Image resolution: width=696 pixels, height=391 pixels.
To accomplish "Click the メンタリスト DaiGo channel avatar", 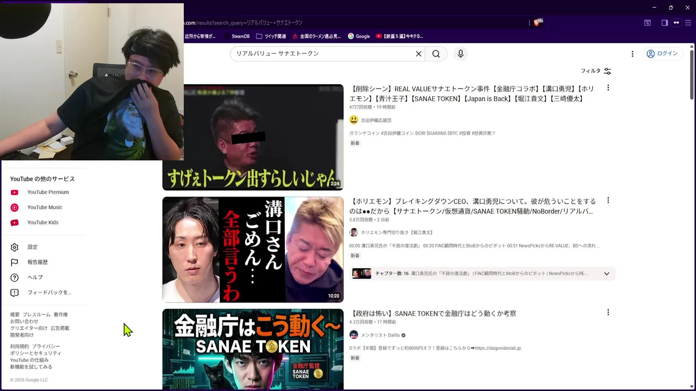I will pyautogui.click(x=354, y=335).
